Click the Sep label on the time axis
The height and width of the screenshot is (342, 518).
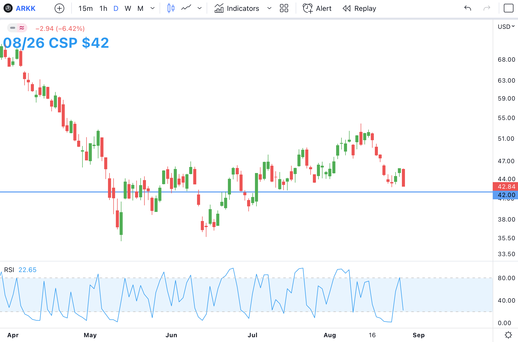point(419,335)
